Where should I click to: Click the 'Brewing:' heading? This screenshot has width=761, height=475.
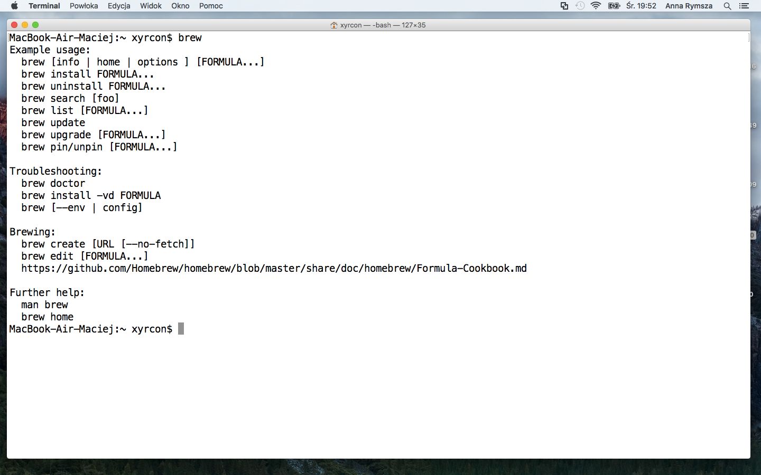[32, 232]
